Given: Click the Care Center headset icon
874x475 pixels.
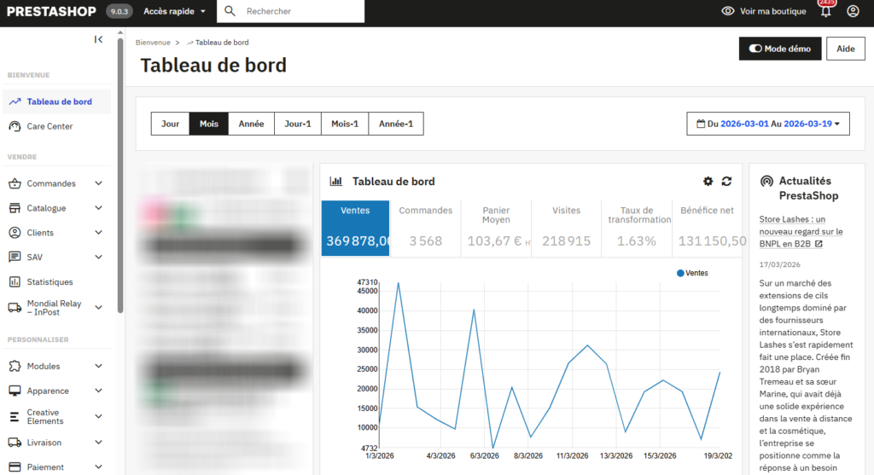Looking at the screenshot, I should pyautogui.click(x=15, y=126).
